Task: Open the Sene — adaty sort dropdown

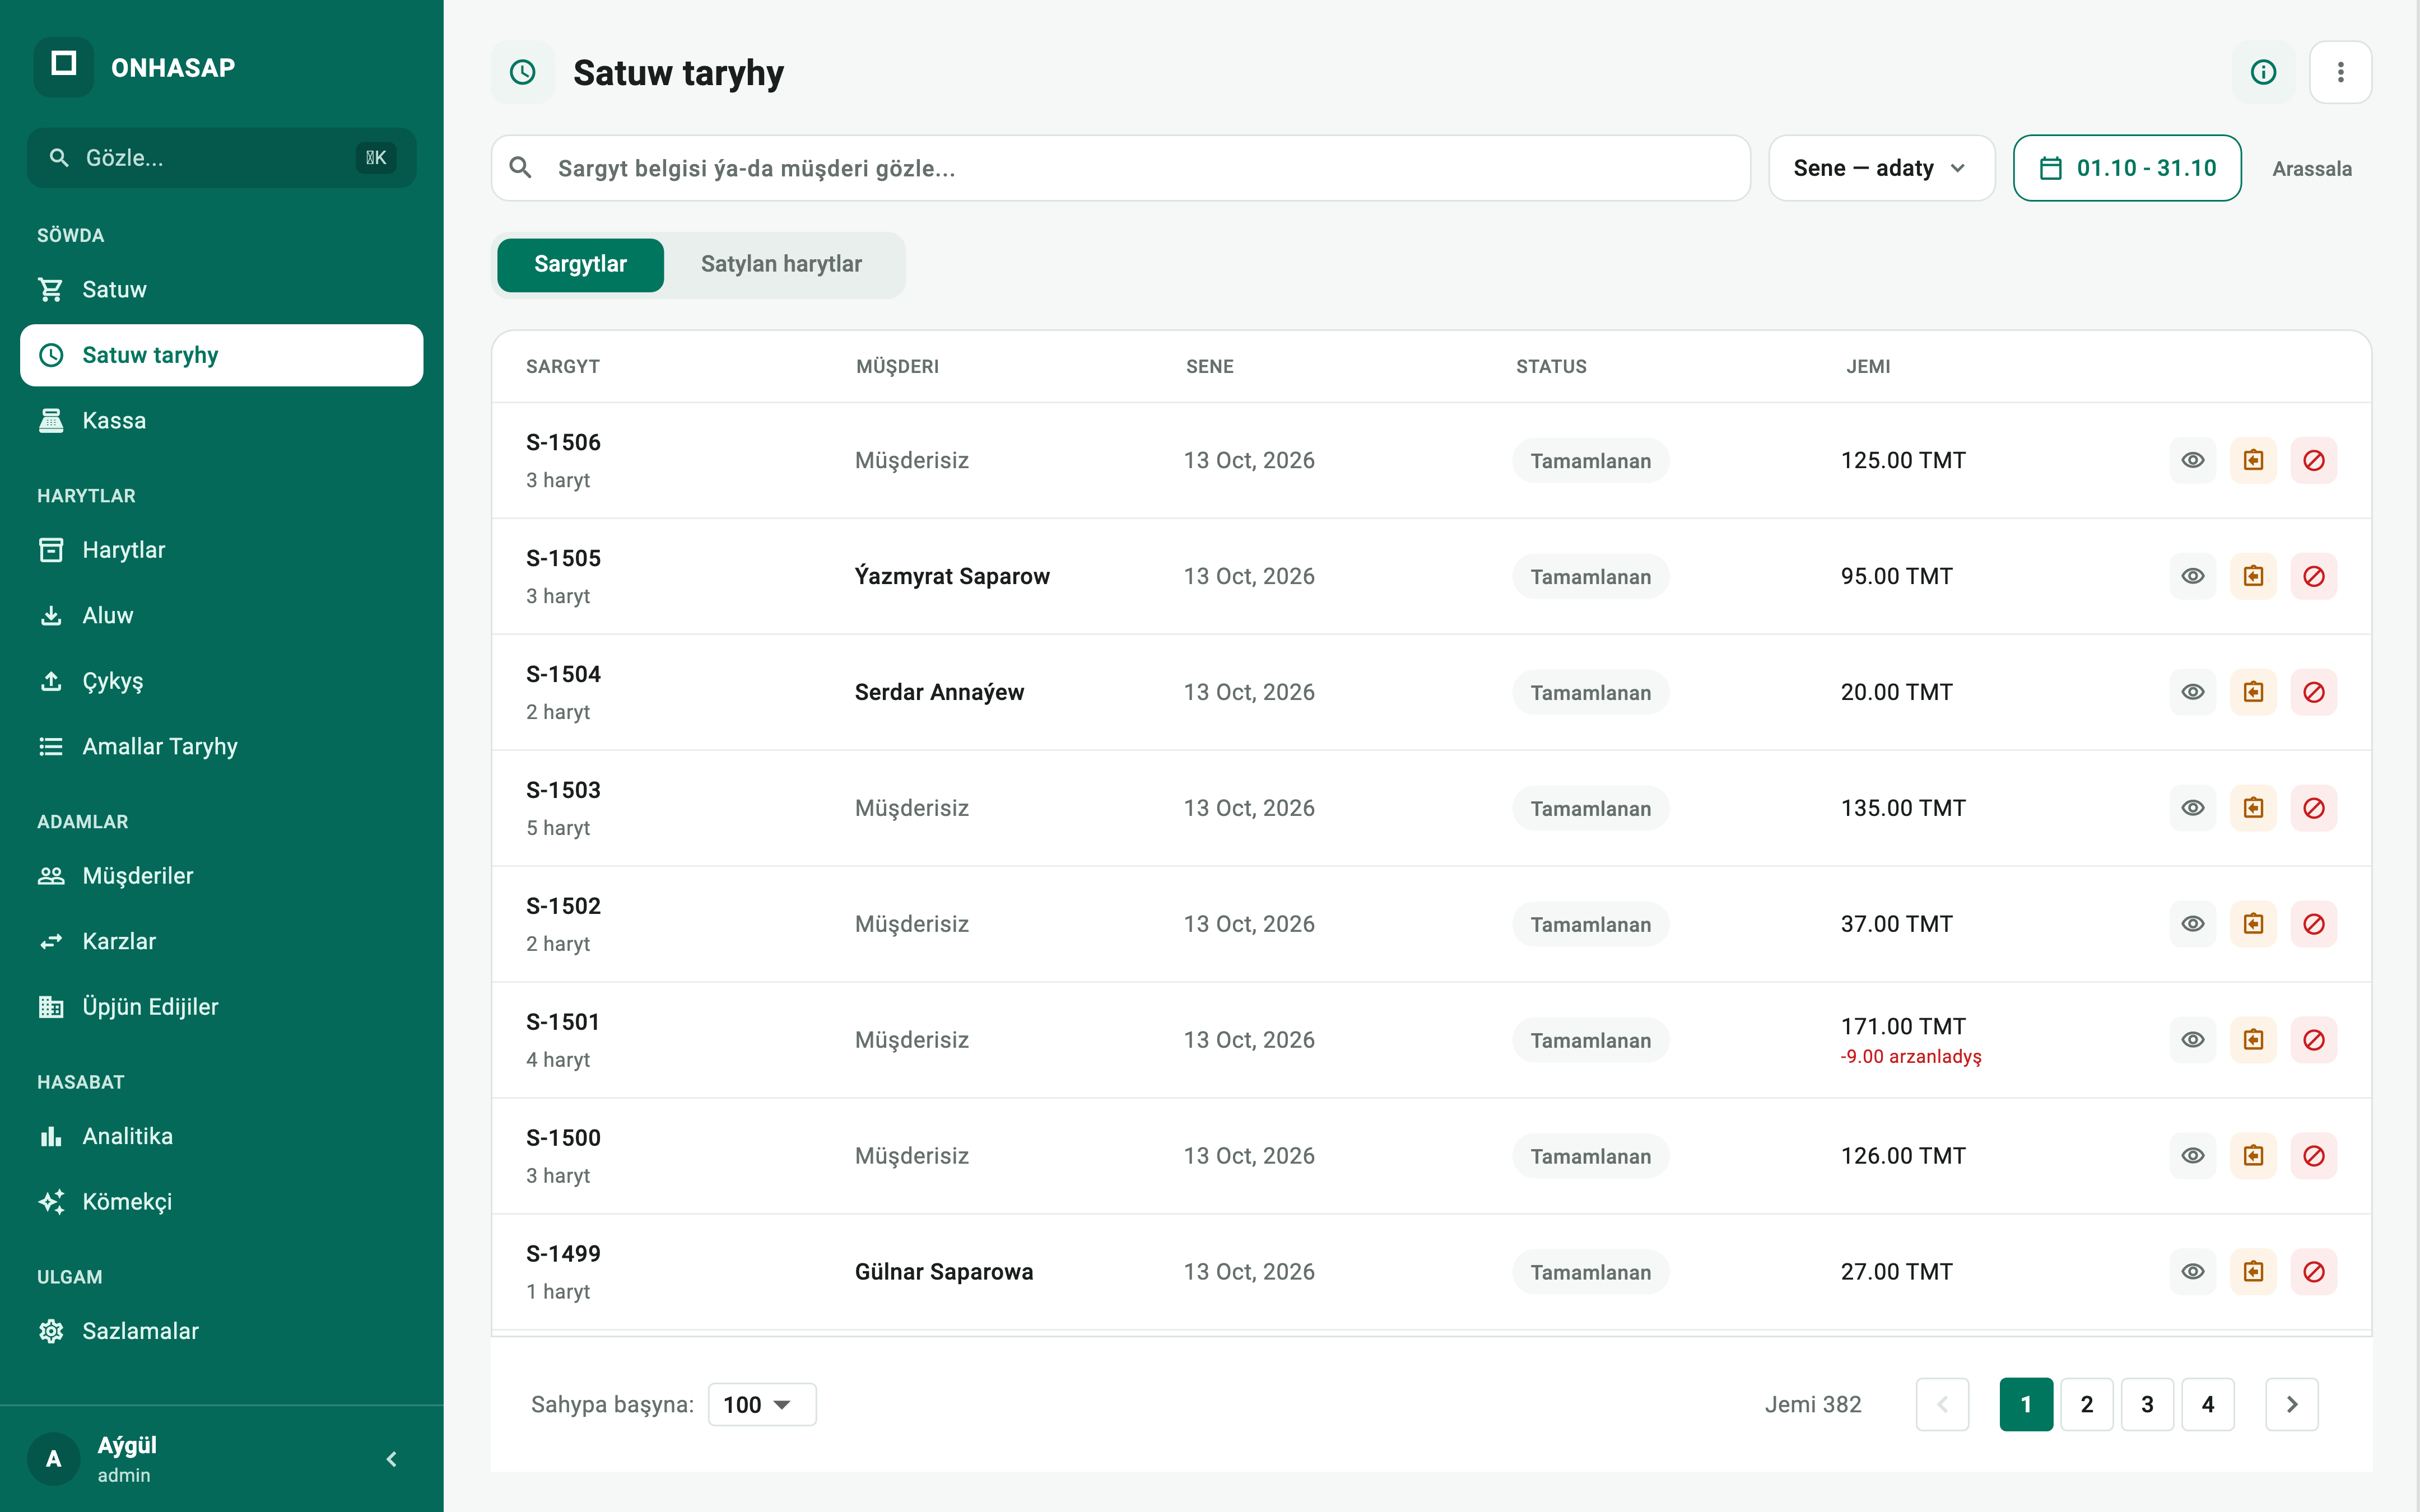Action: pos(1881,168)
